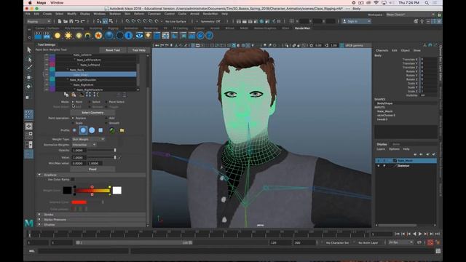Pick the Paint Selection brush tool in toolbox
The height and width of the screenshot is (262, 466).
29,68
